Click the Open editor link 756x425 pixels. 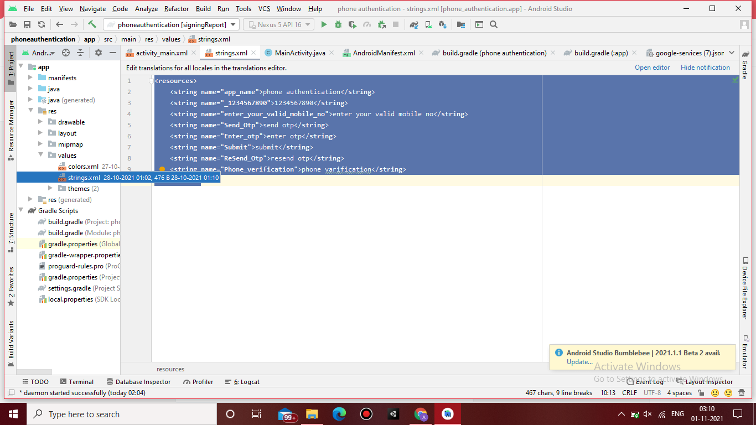click(652, 68)
